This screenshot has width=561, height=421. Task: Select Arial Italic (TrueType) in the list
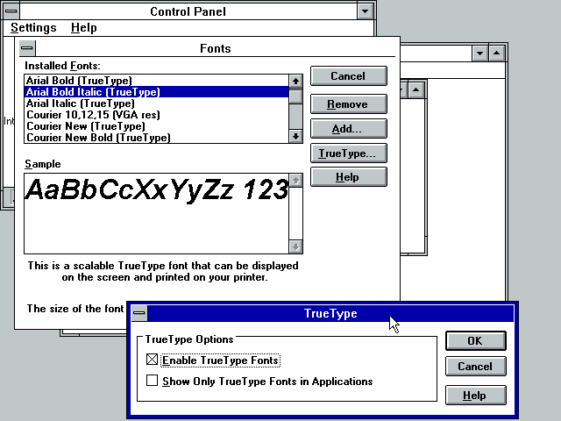click(x=156, y=103)
